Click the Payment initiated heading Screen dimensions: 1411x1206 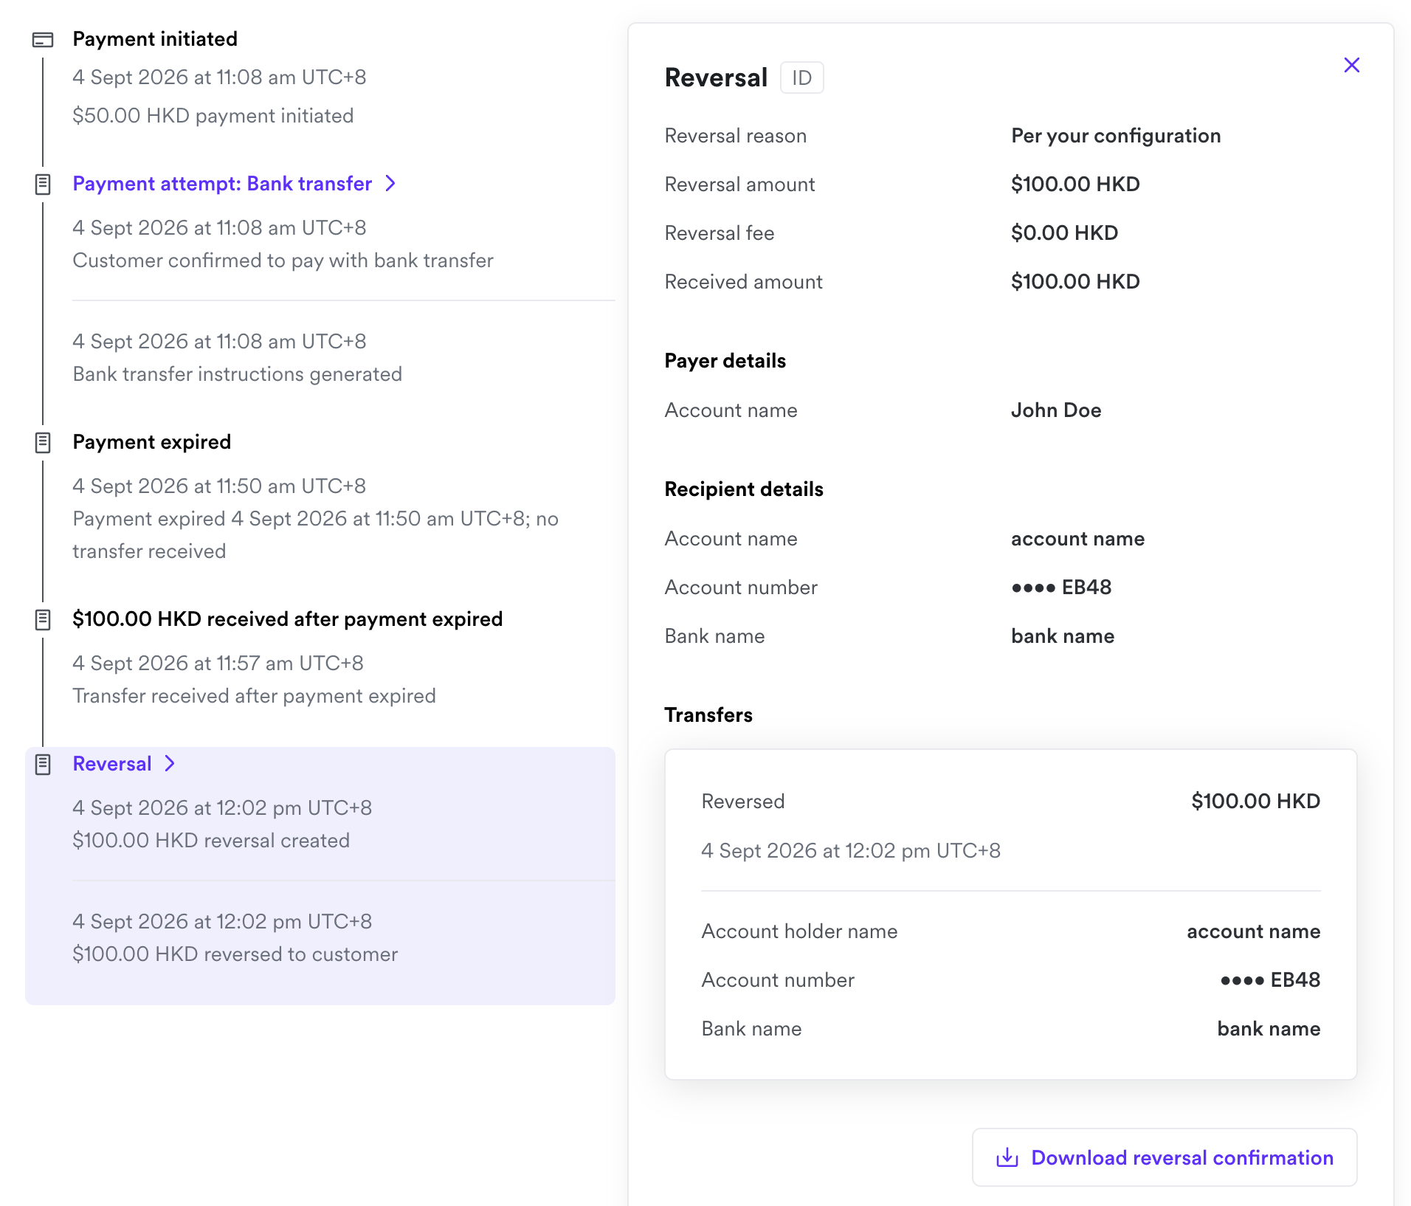155,38
